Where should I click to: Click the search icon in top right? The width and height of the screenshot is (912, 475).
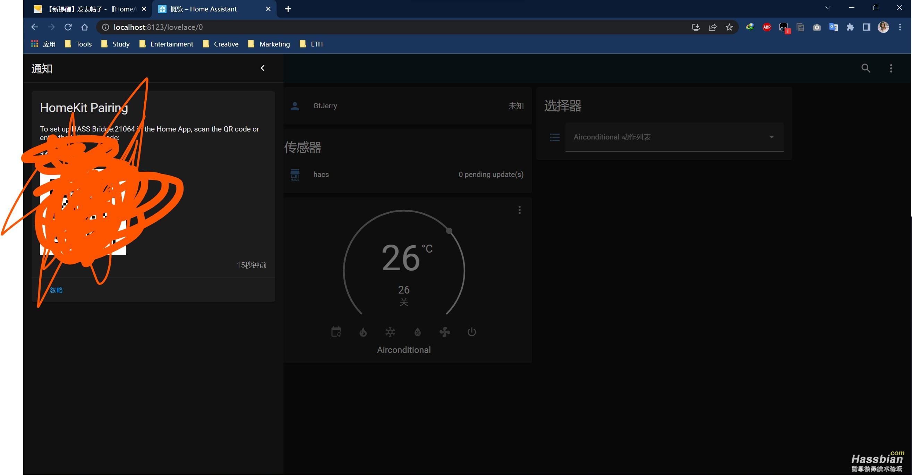tap(867, 68)
